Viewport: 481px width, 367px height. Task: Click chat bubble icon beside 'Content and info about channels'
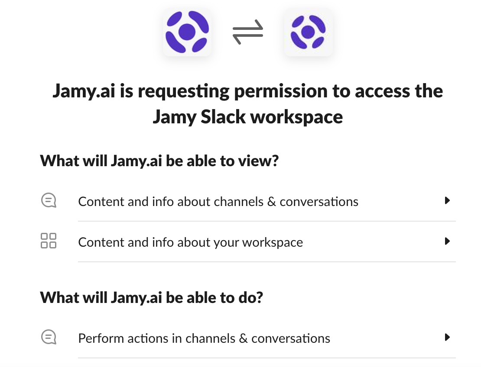pos(49,200)
